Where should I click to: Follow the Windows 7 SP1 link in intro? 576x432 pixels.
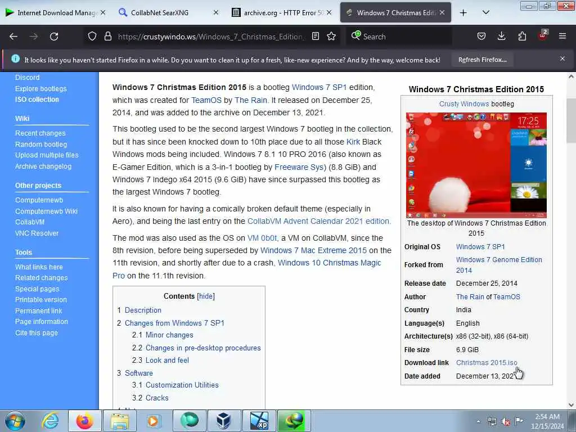point(319,87)
